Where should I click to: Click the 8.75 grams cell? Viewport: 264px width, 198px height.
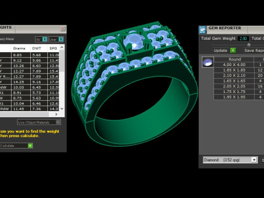21,98
